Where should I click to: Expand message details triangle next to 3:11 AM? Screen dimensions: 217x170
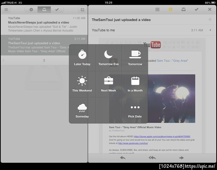pos(210,30)
